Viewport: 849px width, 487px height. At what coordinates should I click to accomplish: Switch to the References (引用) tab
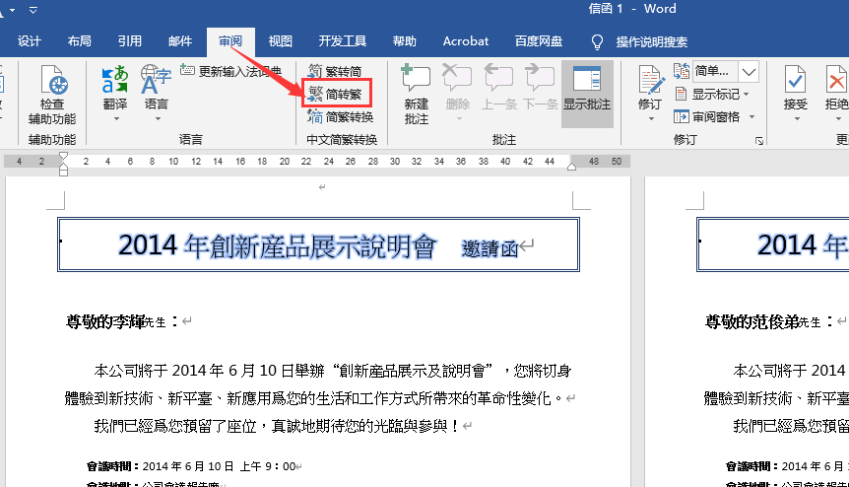pos(130,41)
